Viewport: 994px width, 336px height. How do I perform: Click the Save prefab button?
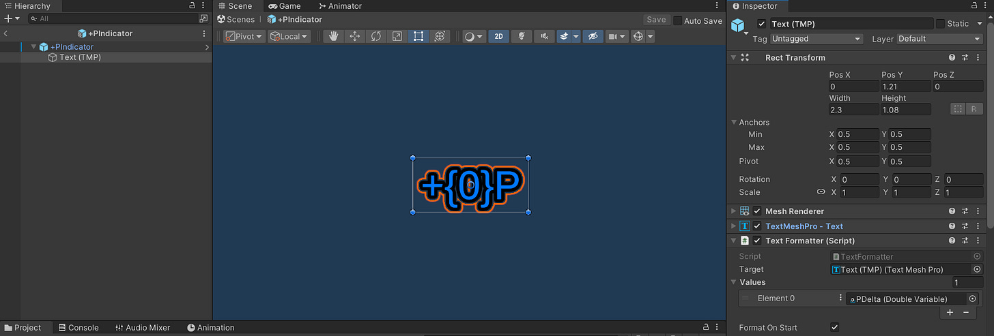click(x=656, y=20)
